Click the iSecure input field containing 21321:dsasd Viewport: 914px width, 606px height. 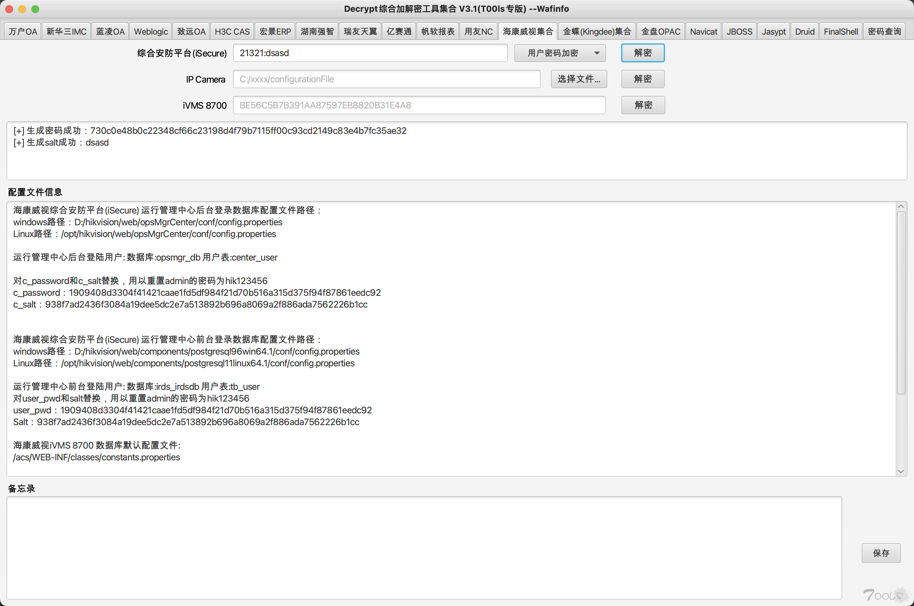(370, 53)
